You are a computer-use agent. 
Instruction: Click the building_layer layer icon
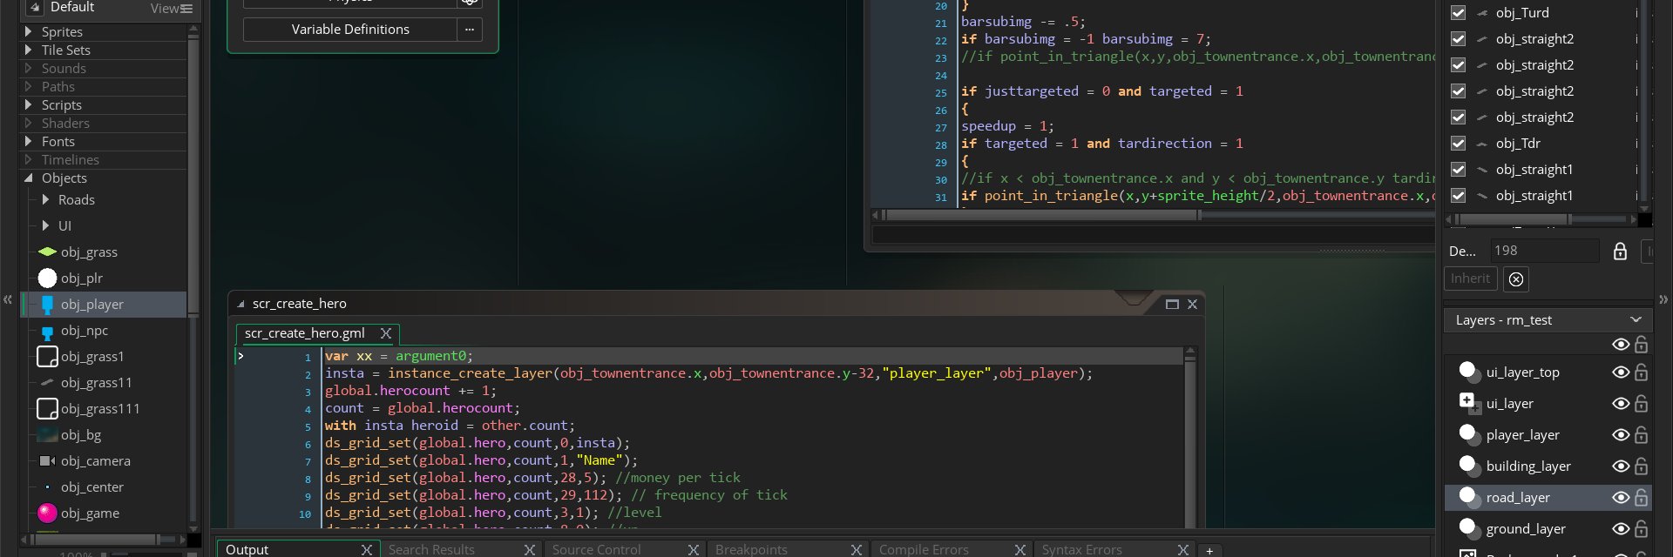click(x=1469, y=466)
